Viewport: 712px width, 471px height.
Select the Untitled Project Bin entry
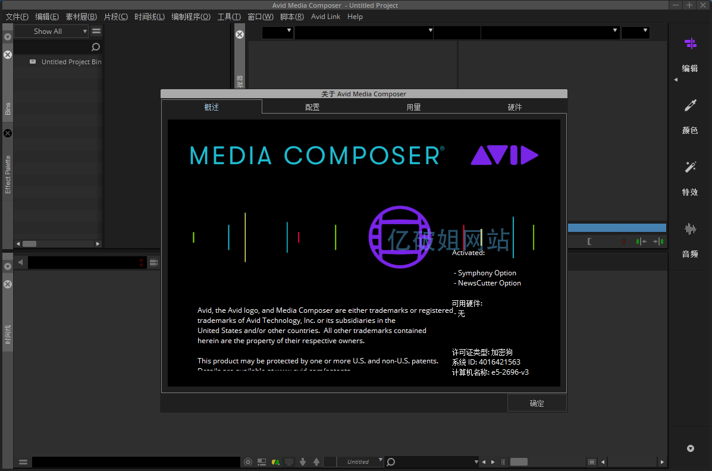(71, 61)
